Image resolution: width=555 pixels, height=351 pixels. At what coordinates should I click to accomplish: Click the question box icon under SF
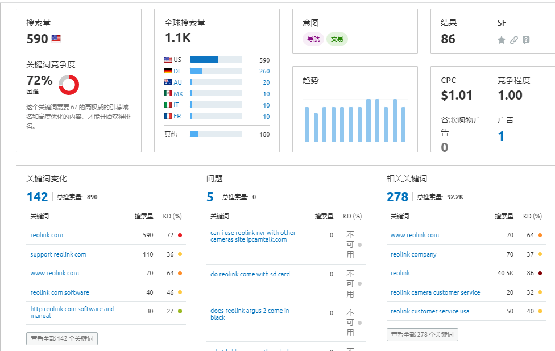click(x=526, y=40)
